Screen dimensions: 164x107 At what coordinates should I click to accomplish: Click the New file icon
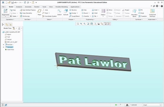7,2
